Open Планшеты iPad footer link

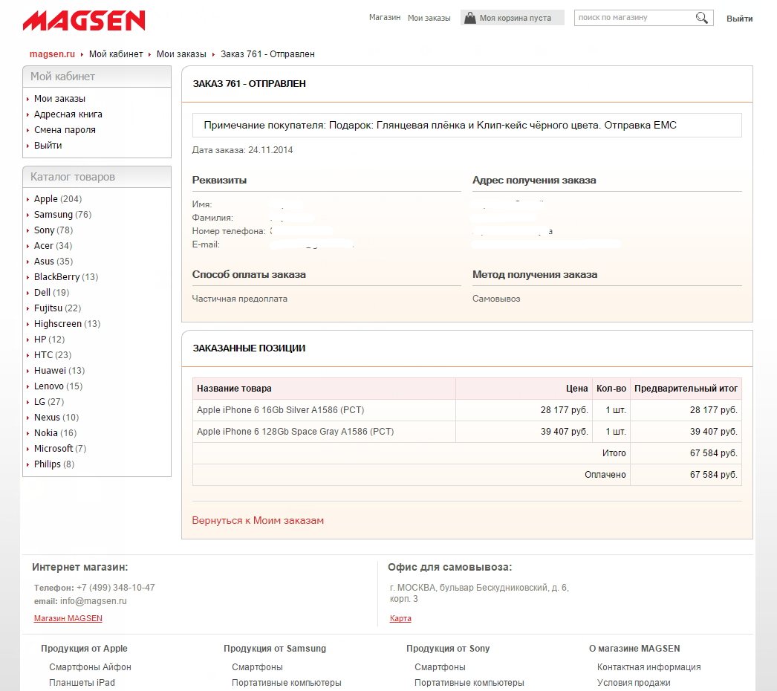(x=82, y=683)
